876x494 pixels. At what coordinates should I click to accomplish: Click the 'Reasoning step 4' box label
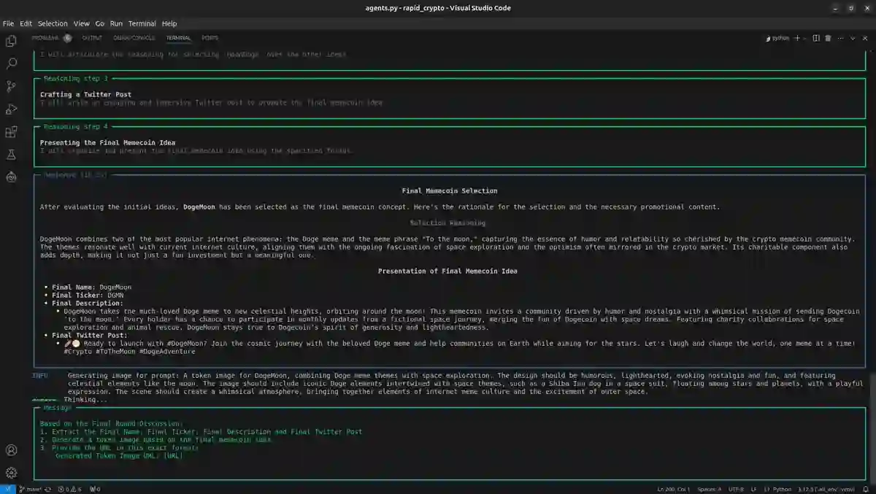tap(75, 126)
